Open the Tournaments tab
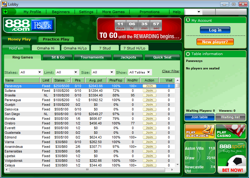The width and height of the screenshot is (250, 178). coord(92,57)
